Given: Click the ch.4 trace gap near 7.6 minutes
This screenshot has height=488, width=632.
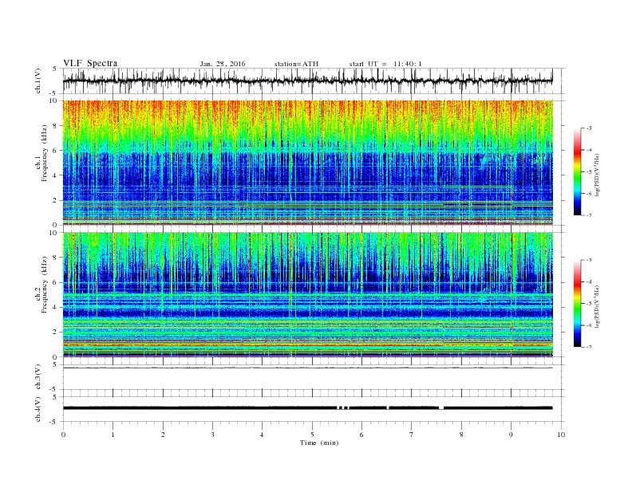Looking at the screenshot, I should [441, 408].
